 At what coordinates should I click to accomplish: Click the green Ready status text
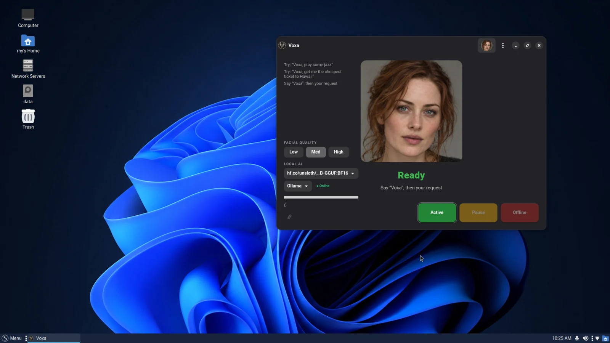pos(411,175)
